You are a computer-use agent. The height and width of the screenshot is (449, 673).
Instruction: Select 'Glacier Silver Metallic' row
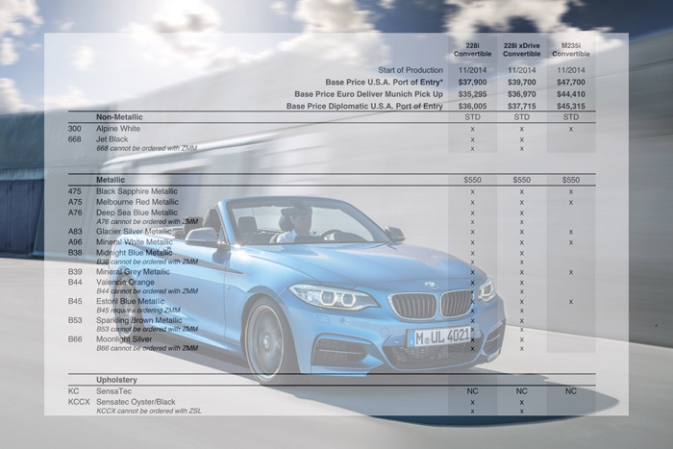332,232
